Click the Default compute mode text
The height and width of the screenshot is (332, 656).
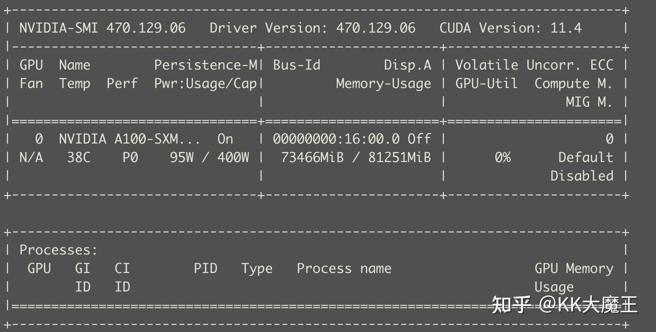coord(586,158)
